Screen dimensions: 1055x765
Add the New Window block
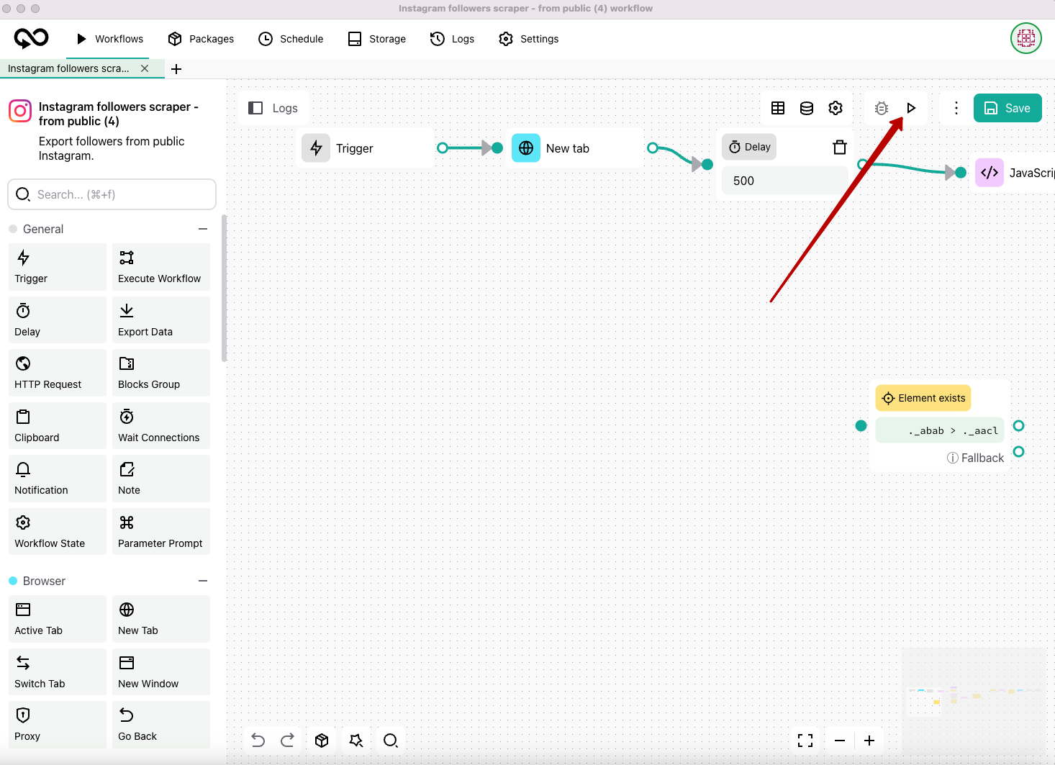pos(161,672)
